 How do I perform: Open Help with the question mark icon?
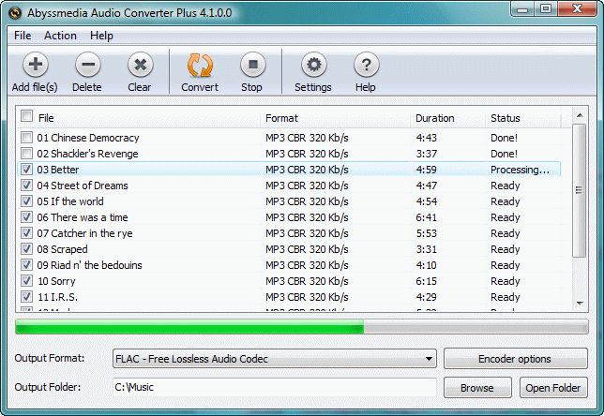[366, 65]
